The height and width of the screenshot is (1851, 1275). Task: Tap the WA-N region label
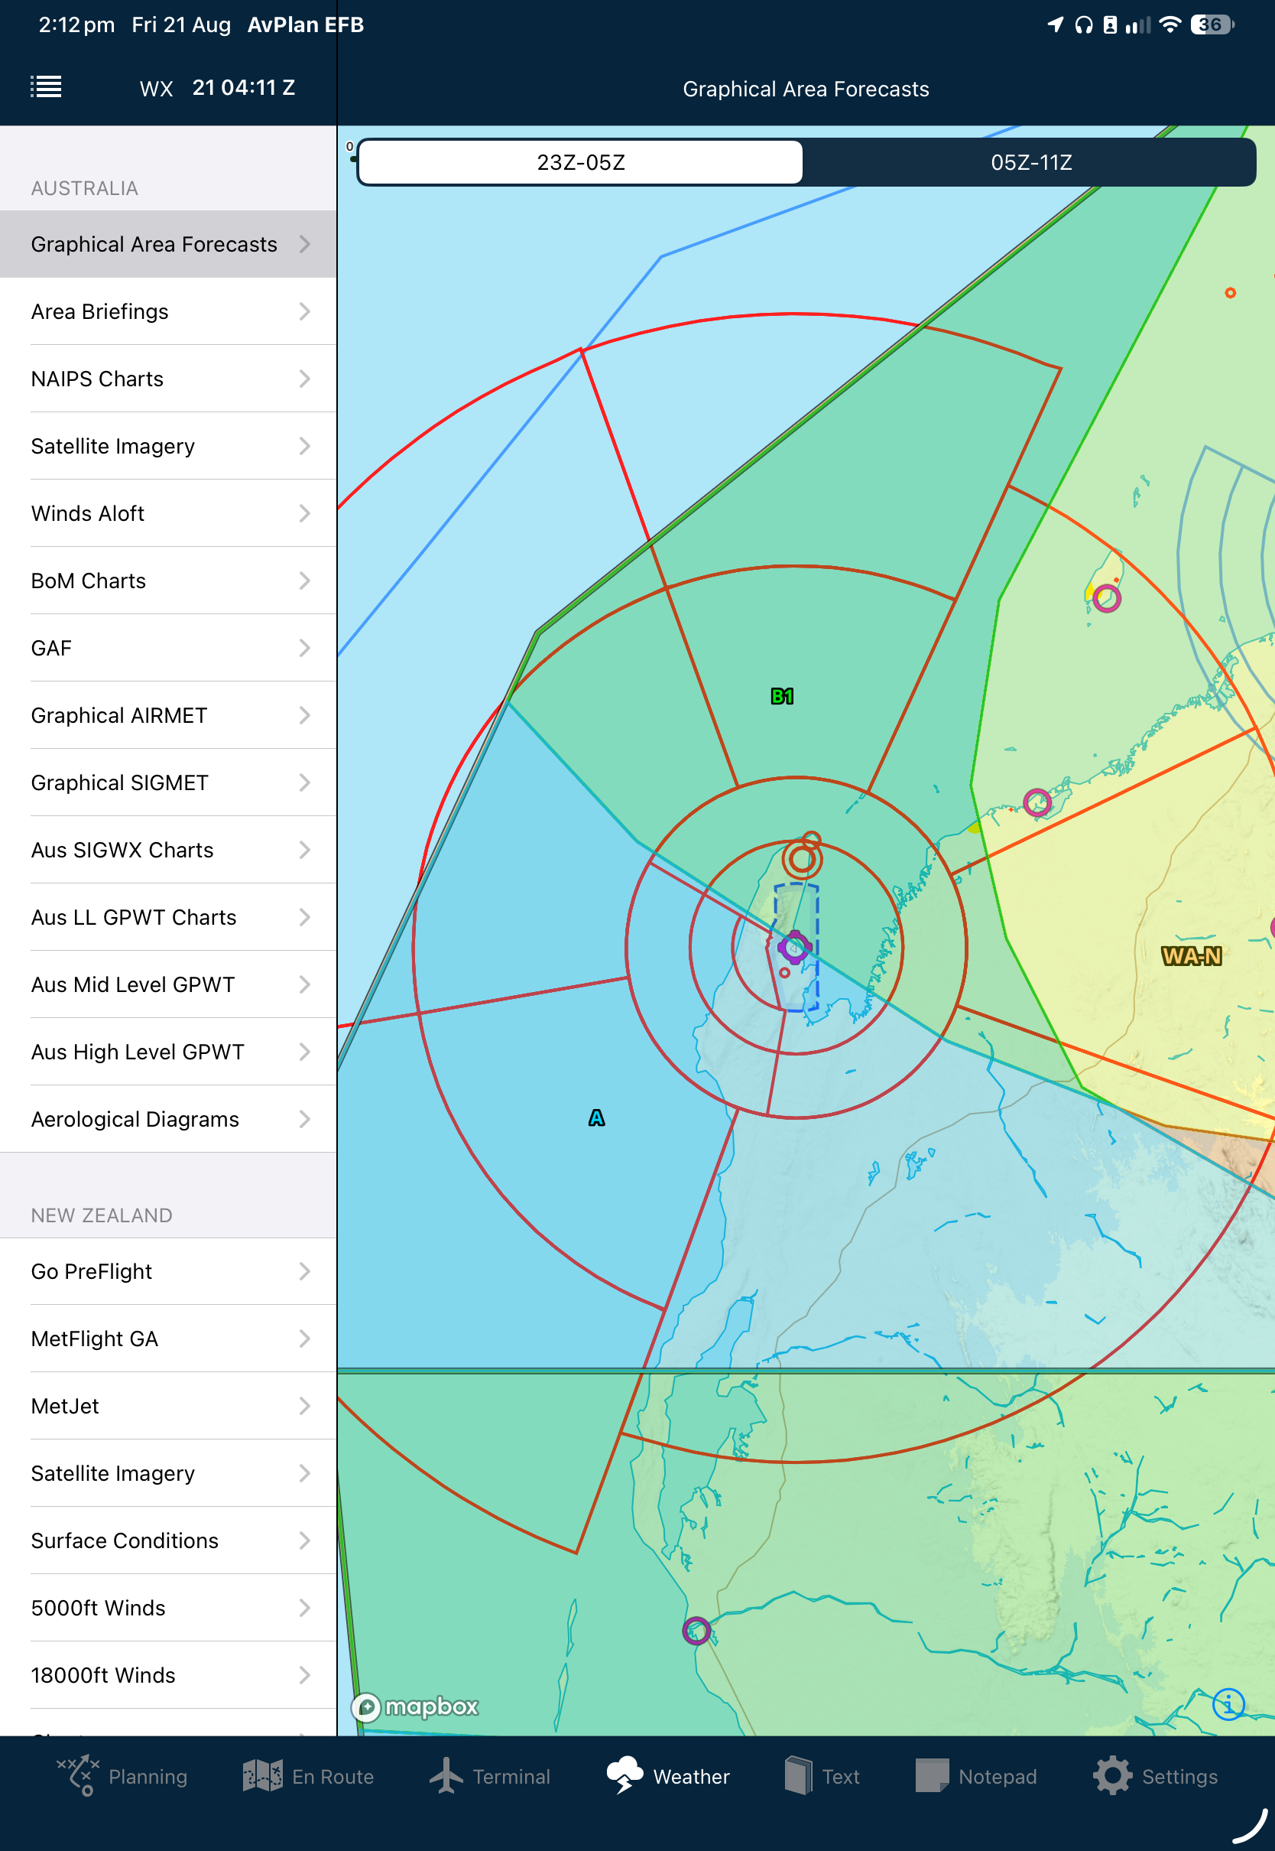1191,956
